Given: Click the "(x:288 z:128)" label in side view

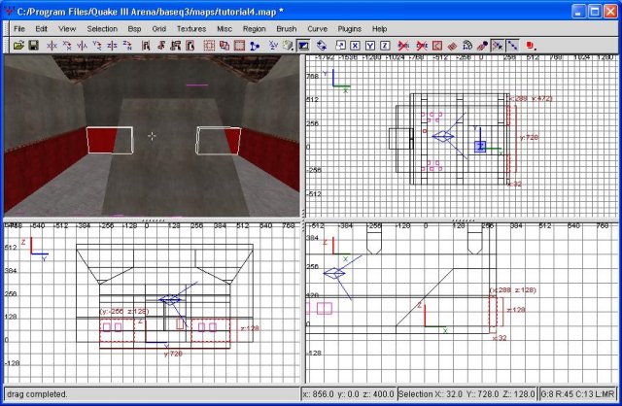Looking at the screenshot, I should (512, 290).
